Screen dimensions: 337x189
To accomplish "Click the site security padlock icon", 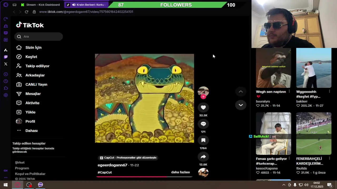I will pyautogui.click(x=34, y=12).
